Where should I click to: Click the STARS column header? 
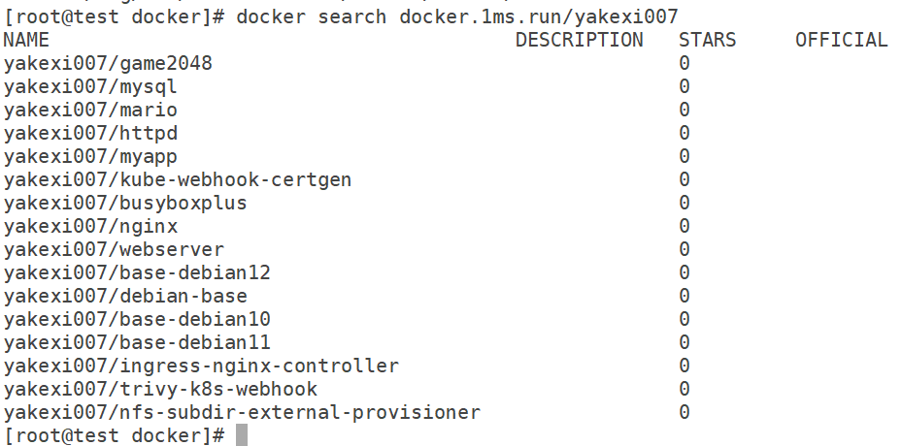click(707, 40)
